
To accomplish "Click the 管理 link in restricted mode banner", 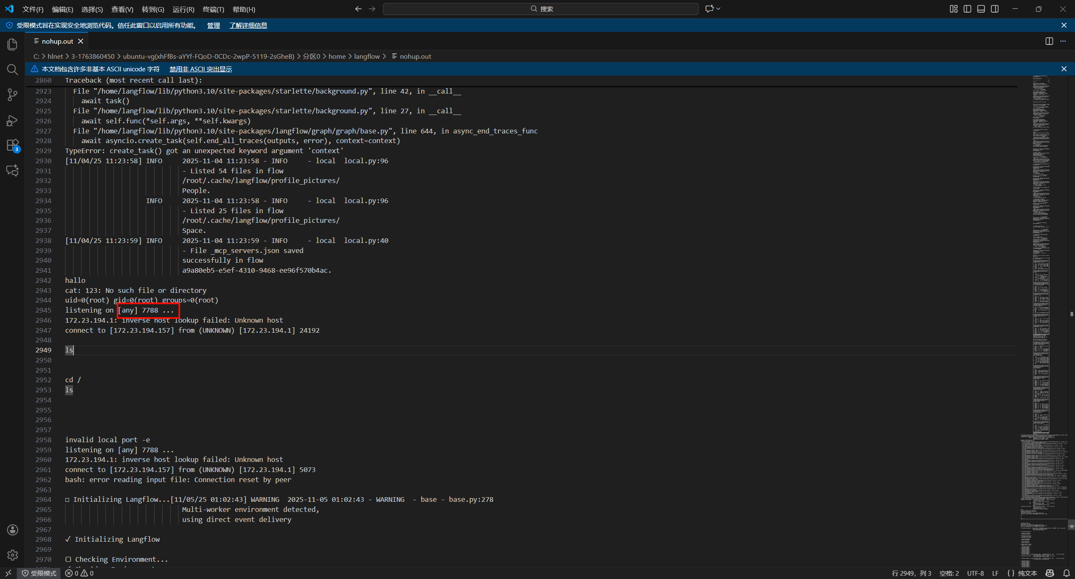I will 213,25.
